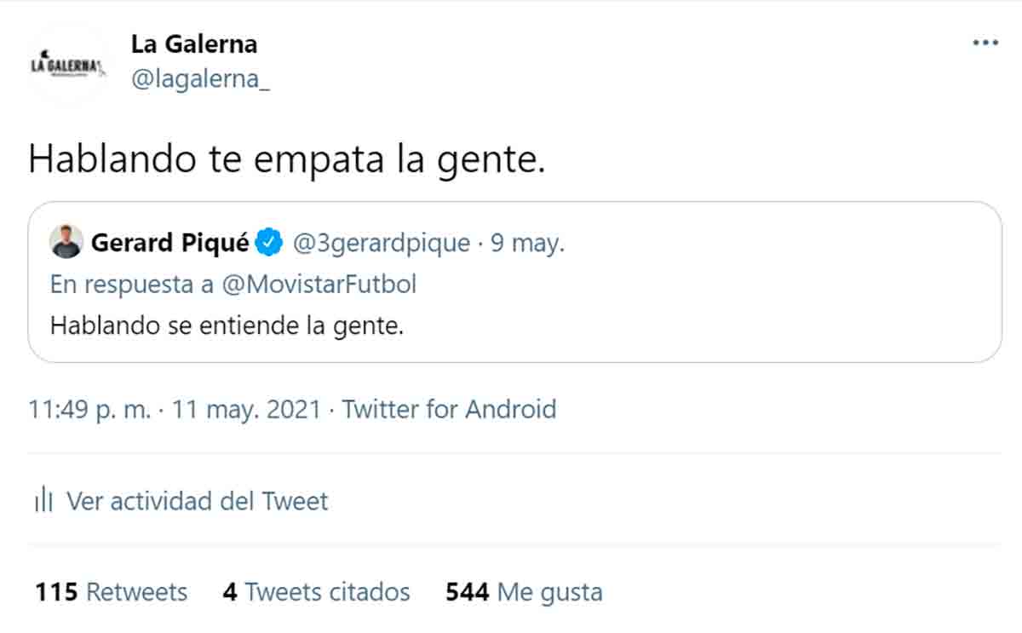1022x633 pixels.
Task: Open the @MovistarFutbol mention link
Action: [x=319, y=284]
